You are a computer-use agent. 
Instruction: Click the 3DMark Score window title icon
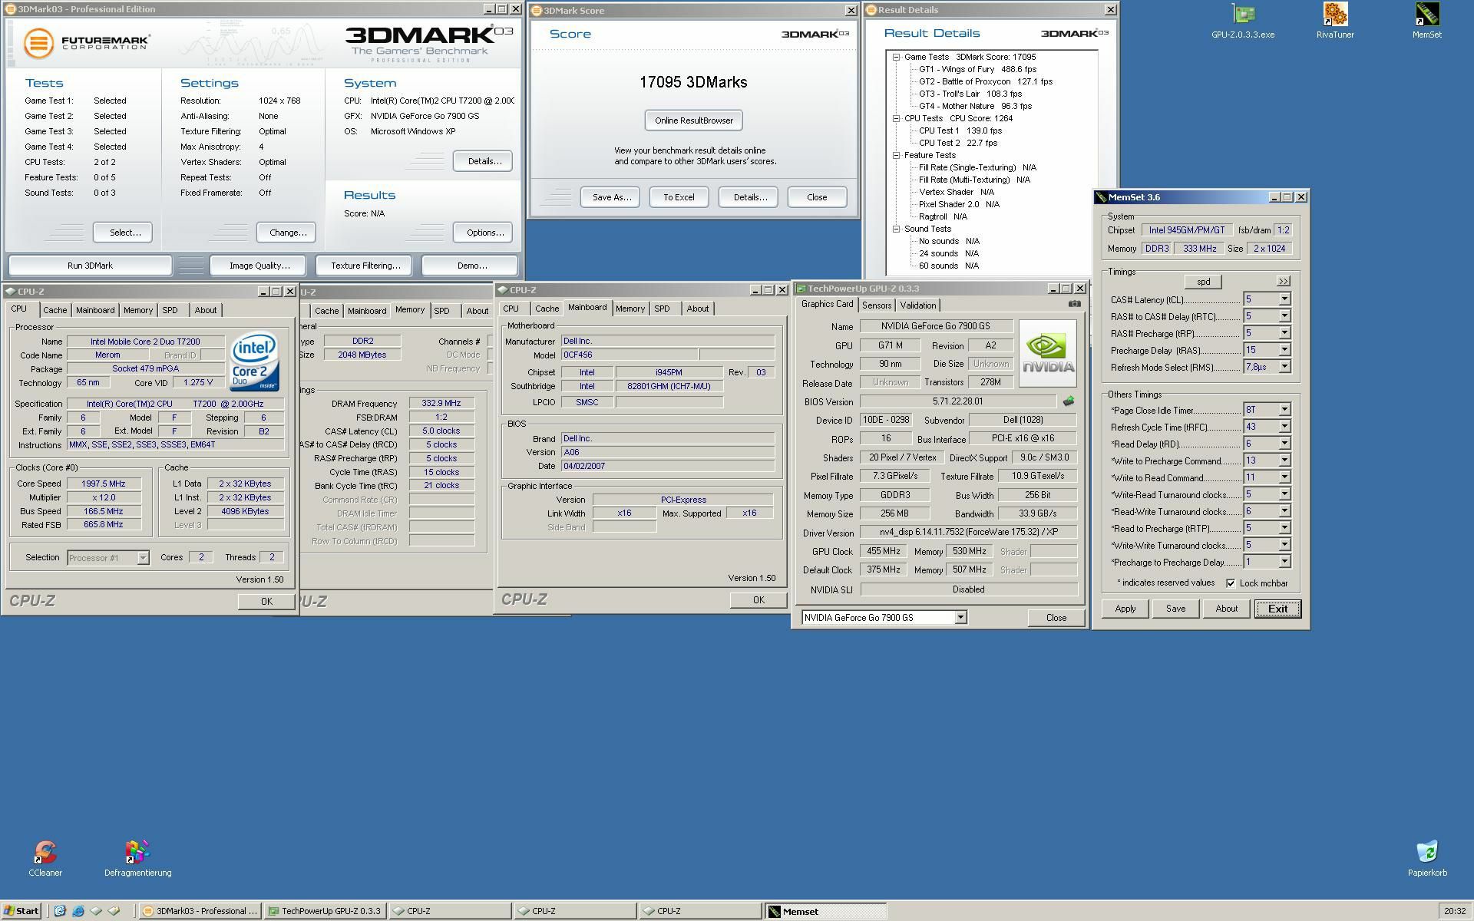coord(537,10)
